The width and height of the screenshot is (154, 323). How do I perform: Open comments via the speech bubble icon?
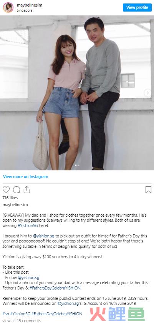(x=17, y=190)
